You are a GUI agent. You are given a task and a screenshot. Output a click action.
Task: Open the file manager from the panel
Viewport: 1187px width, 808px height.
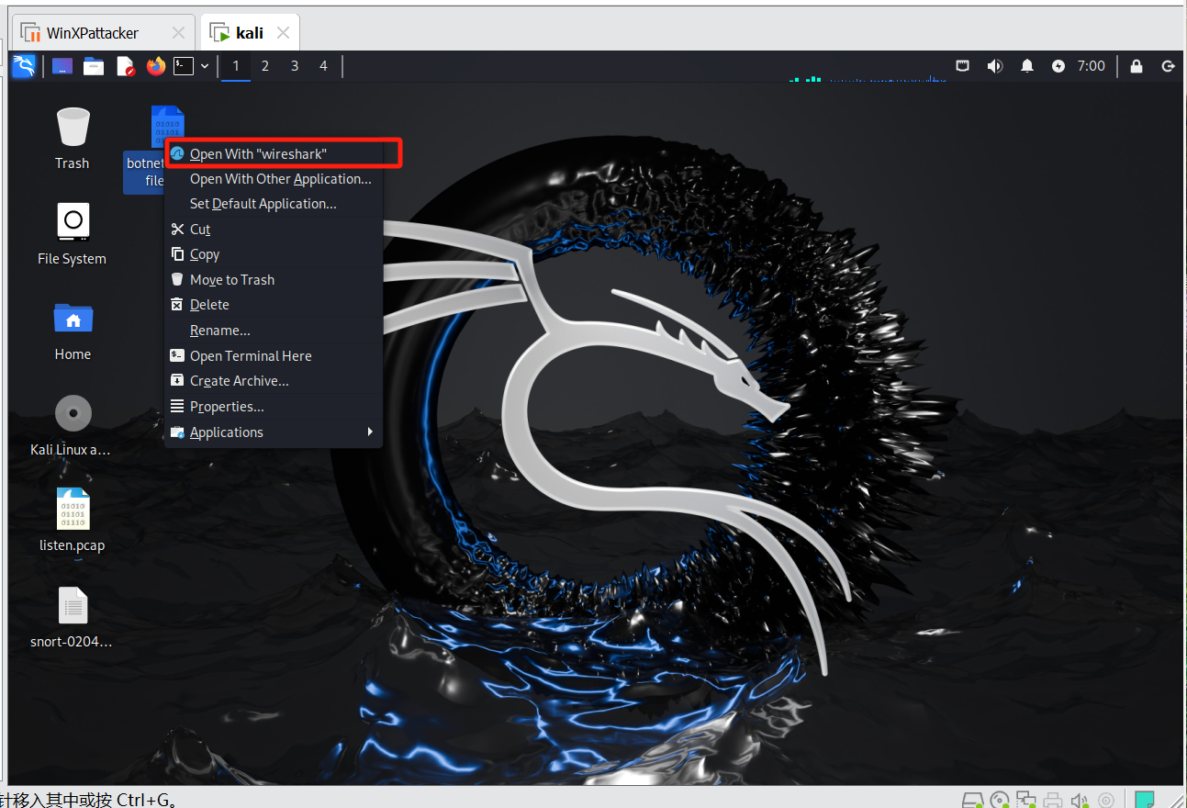pos(94,66)
